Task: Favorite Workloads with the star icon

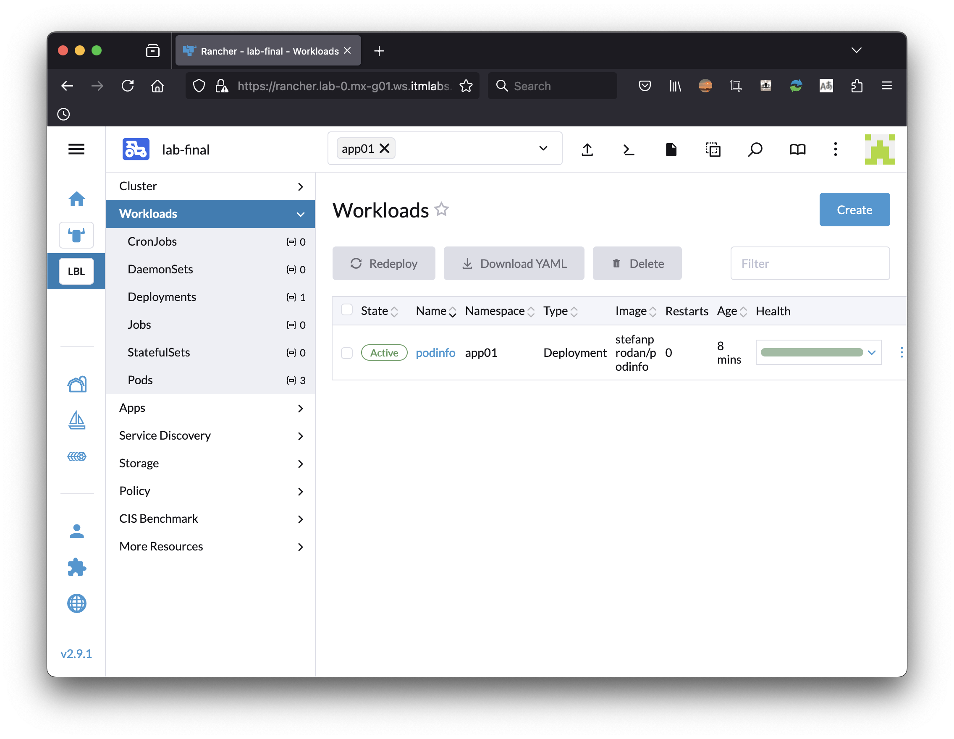Action: click(x=442, y=210)
